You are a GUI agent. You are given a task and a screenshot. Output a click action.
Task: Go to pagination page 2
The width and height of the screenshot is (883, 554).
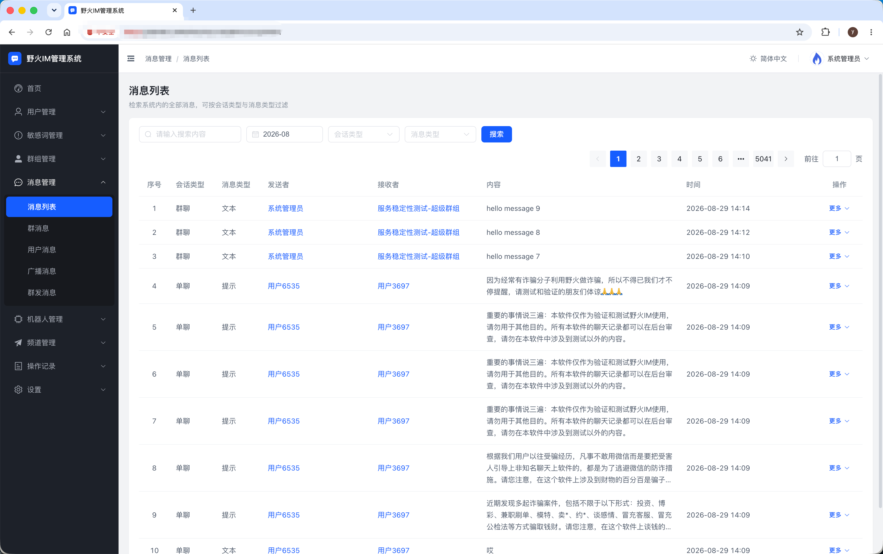(638, 159)
